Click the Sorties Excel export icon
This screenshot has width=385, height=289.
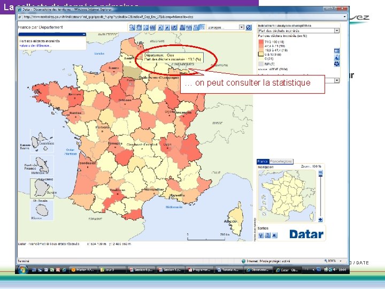click(274, 235)
